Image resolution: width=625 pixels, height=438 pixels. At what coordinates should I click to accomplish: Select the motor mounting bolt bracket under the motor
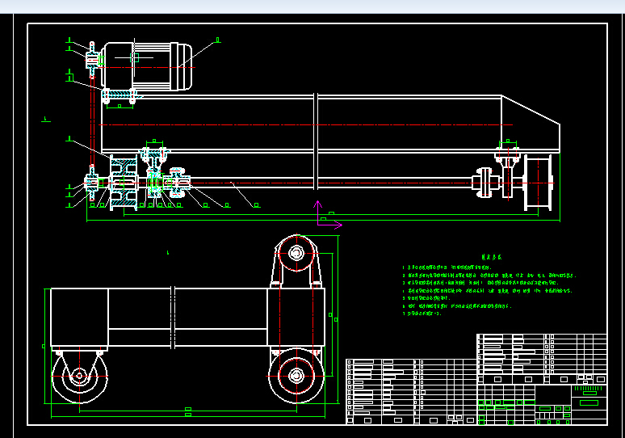[120, 97]
